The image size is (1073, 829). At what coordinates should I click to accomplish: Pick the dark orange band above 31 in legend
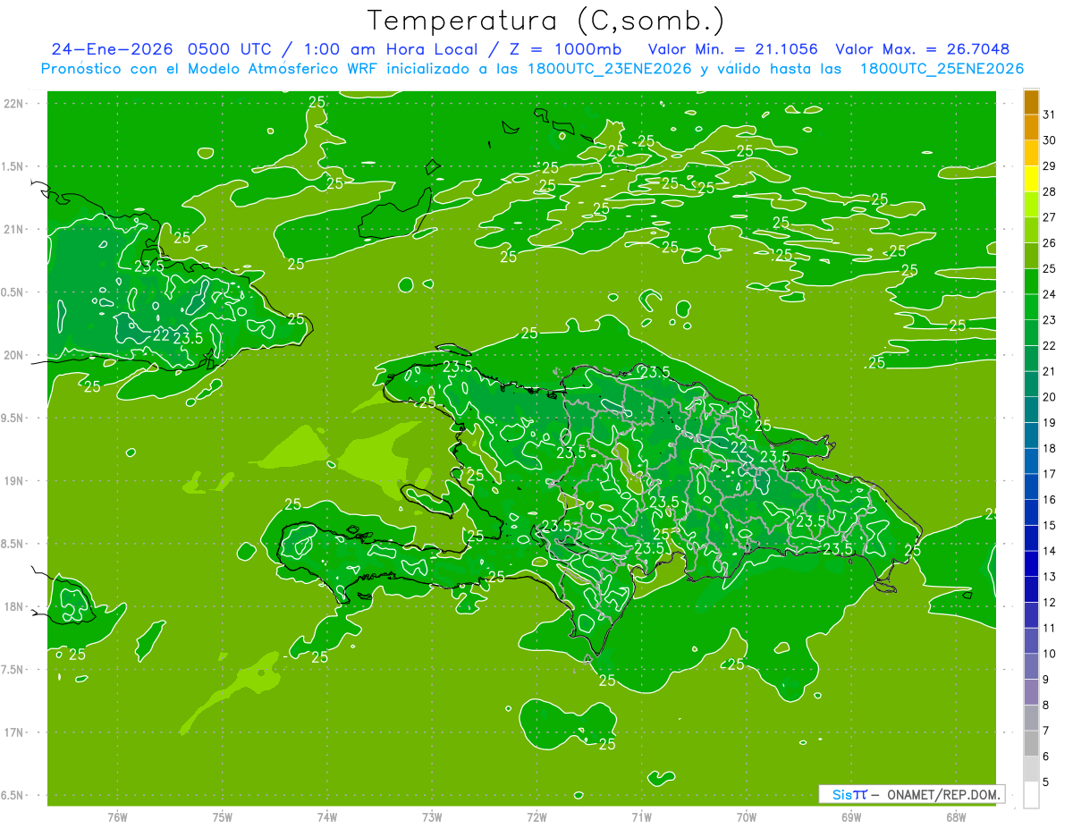1031,102
